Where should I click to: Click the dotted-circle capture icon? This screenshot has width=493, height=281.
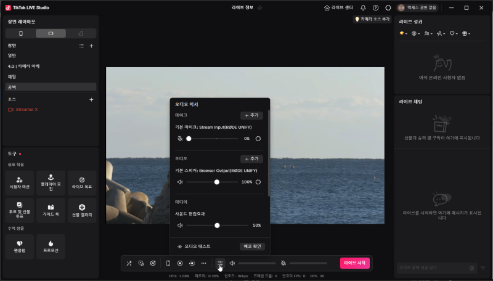coord(192,263)
